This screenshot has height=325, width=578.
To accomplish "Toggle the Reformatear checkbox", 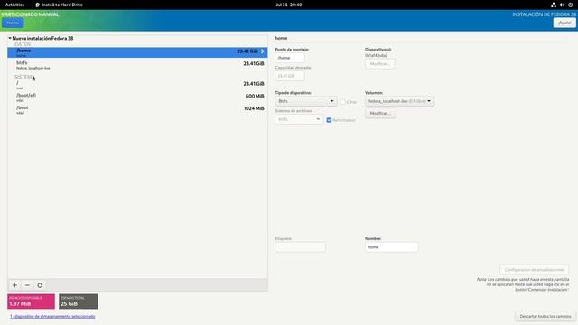I will tap(329, 120).
